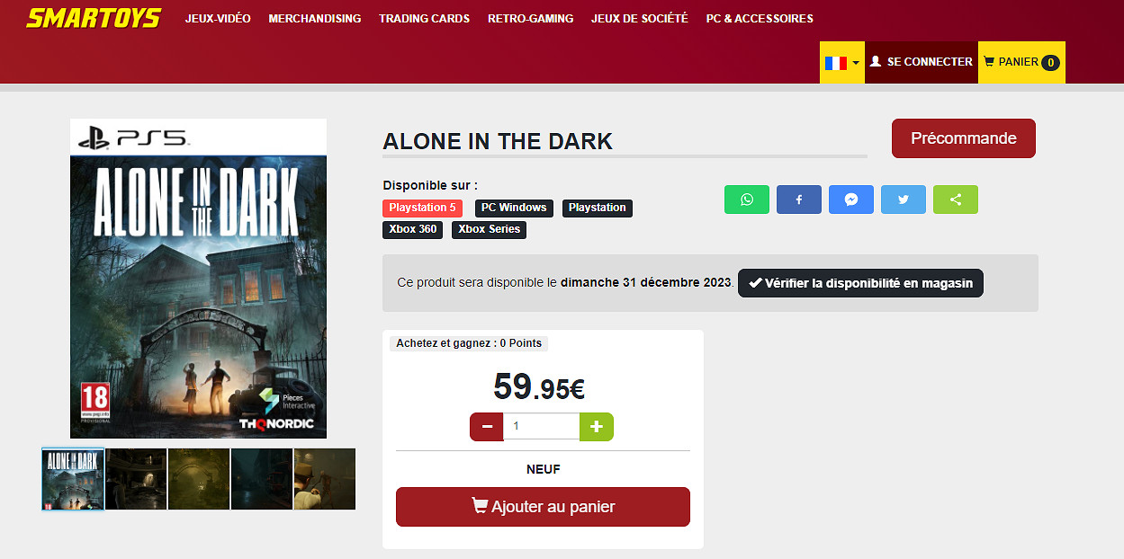View the second screenshot thumbnail
The height and width of the screenshot is (559, 1124).
pyautogui.click(x=136, y=479)
